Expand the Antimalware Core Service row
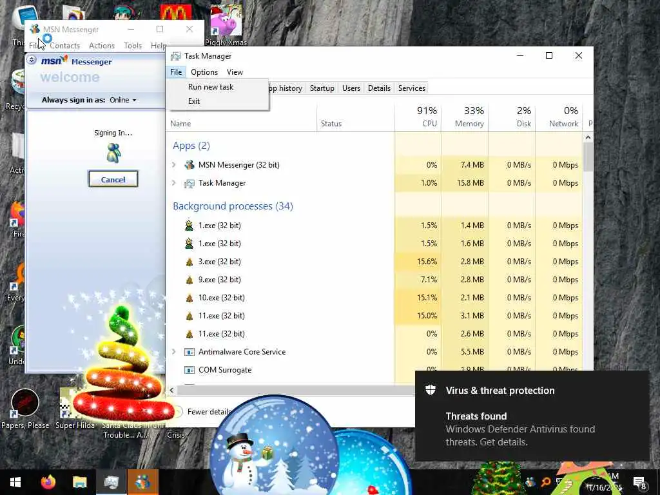This screenshot has height=495, width=660. tap(174, 351)
